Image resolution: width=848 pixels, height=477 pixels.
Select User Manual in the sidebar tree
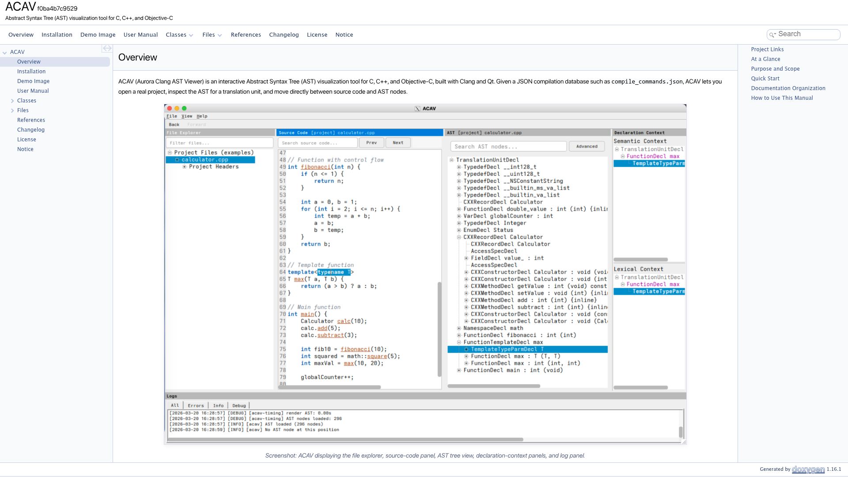click(x=33, y=91)
